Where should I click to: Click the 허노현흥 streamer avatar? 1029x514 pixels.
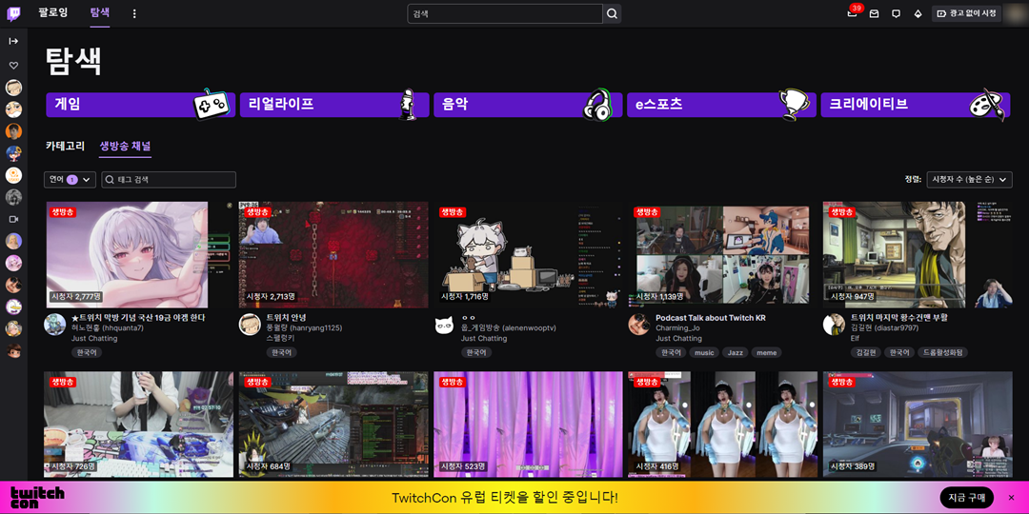(54, 325)
